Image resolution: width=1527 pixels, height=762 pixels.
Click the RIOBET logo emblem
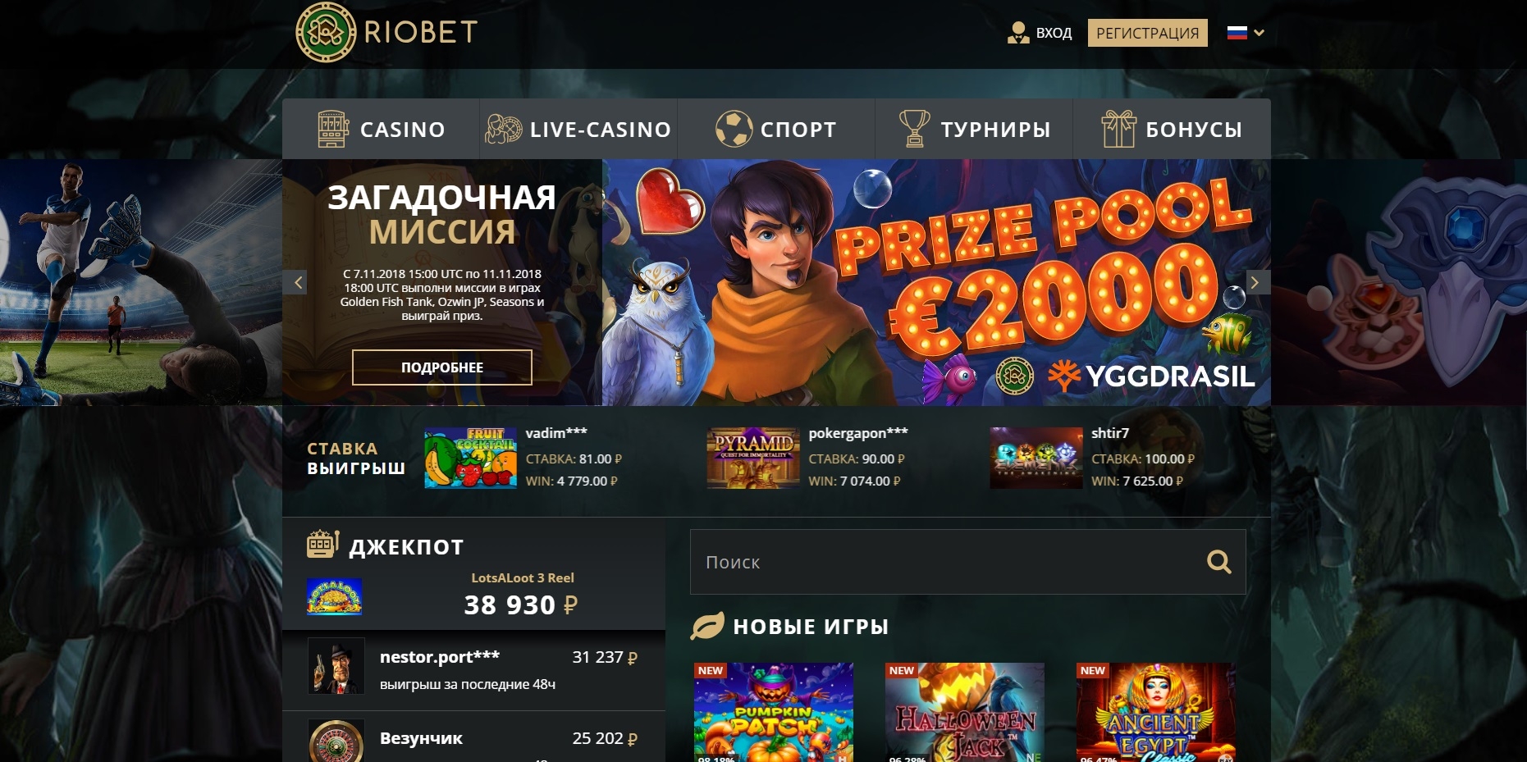click(x=326, y=32)
